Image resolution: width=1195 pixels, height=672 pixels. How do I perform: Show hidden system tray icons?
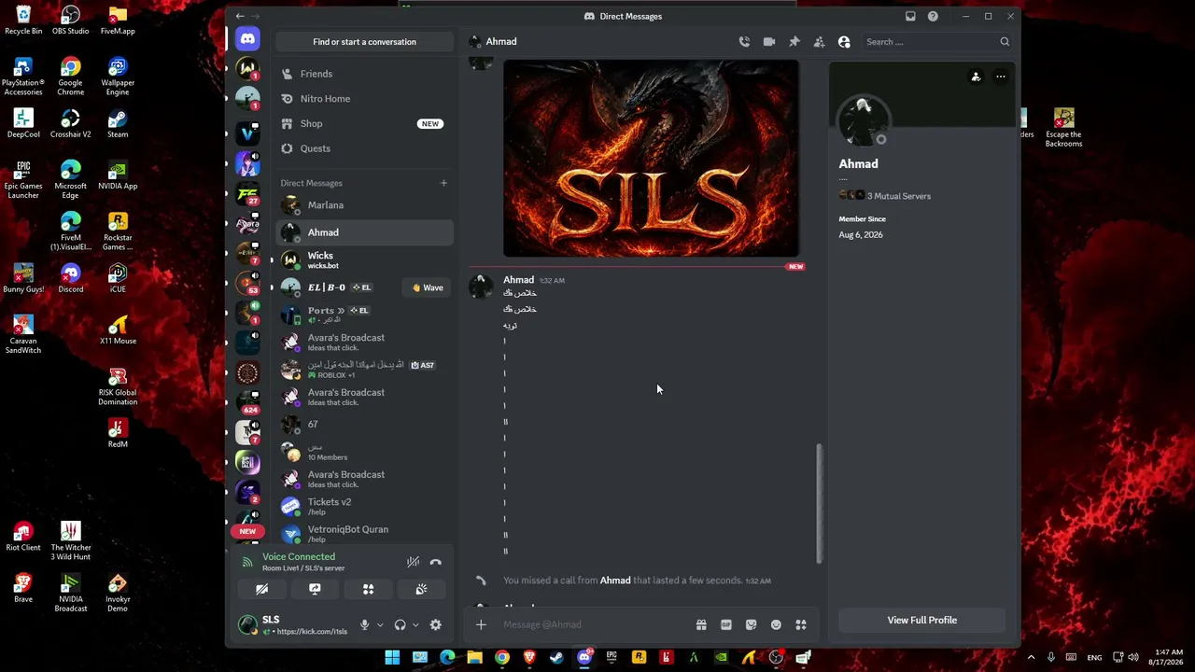click(x=1032, y=658)
